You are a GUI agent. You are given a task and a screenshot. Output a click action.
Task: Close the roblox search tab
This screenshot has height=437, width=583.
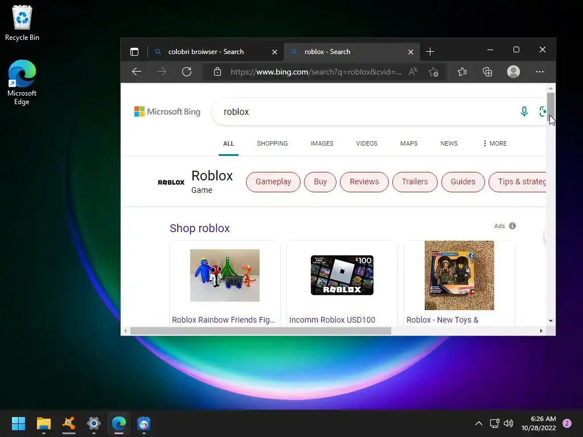pyautogui.click(x=410, y=52)
